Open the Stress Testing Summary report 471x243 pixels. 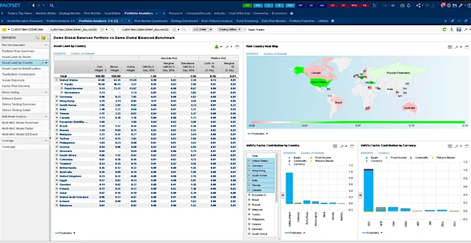point(19,104)
